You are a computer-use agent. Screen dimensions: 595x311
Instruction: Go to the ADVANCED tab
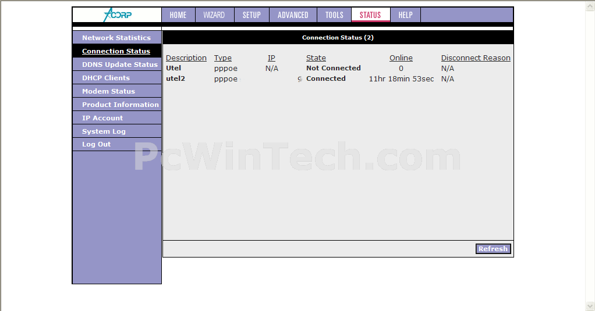point(293,15)
